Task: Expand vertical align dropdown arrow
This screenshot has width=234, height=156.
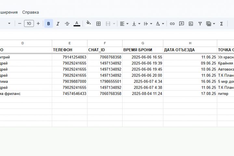Action: coord(139,24)
